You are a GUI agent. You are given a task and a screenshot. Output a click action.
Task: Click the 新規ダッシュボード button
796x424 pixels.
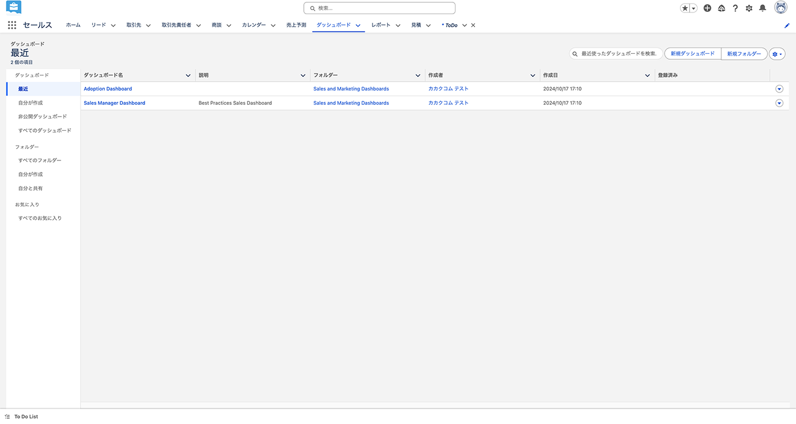(693, 54)
